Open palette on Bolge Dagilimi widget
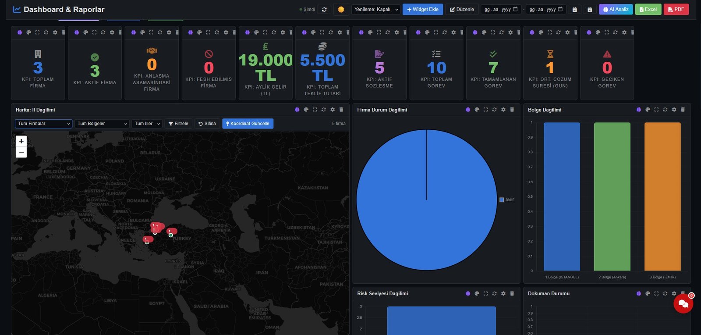701x335 pixels. pyautogui.click(x=648, y=110)
